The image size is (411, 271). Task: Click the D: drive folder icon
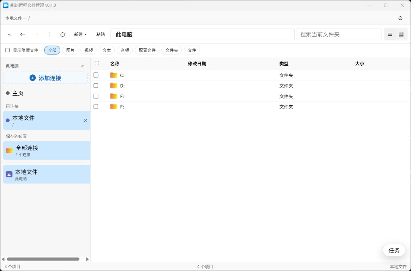click(114, 85)
